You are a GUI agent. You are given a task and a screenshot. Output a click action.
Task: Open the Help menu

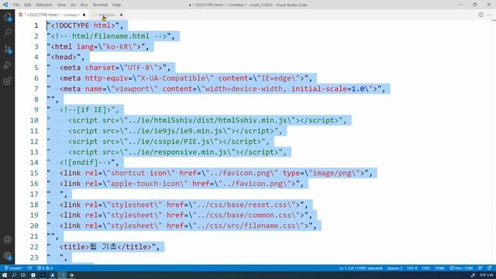117,5
